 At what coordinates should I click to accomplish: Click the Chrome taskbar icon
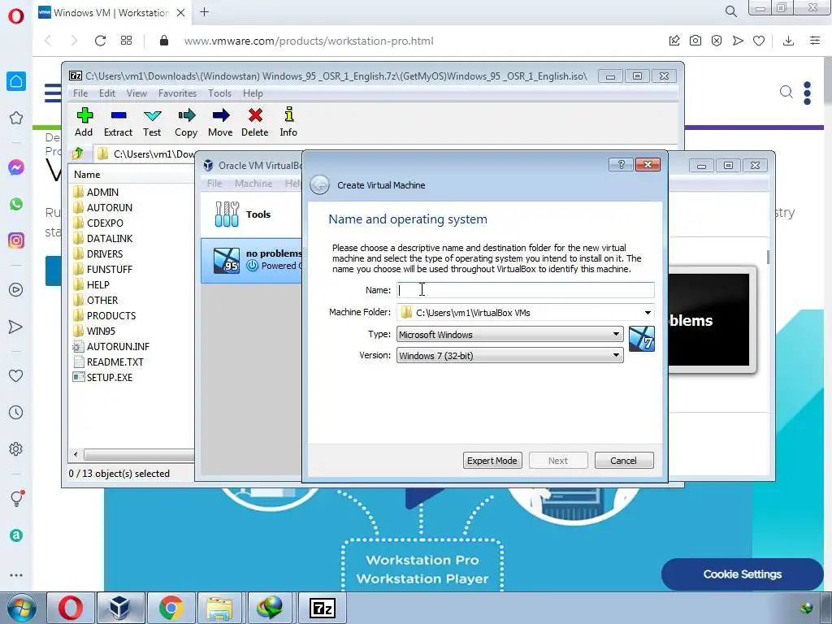(x=171, y=608)
